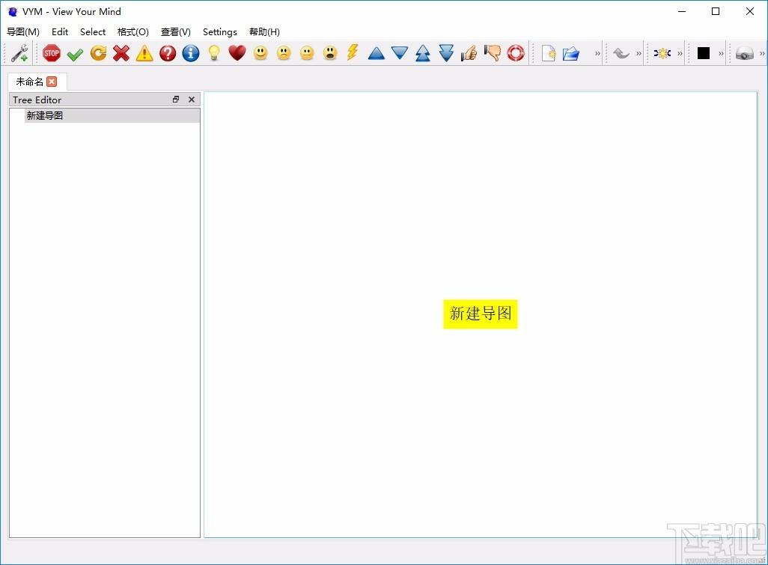
Task: Close the 未命名 tab
Action: (x=52, y=82)
